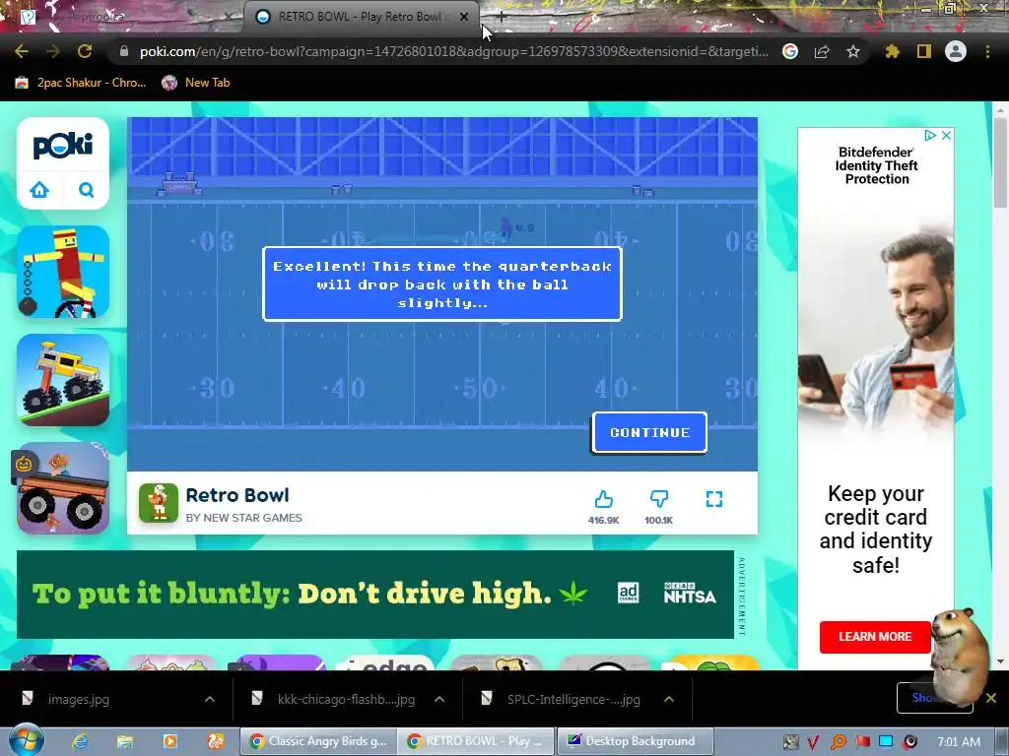Bookmark this page with star icon
1009x756 pixels.
click(x=853, y=51)
